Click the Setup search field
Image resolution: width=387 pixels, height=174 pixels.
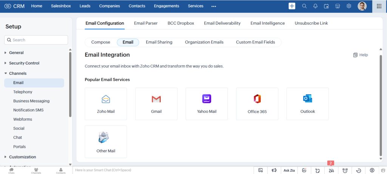pyautogui.click(x=36, y=40)
